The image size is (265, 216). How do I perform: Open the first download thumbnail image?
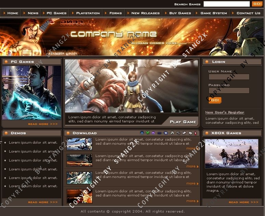click(x=79, y=144)
